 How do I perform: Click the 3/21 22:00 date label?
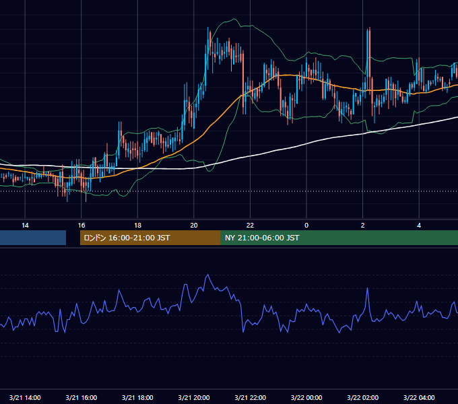click(250, 397)
